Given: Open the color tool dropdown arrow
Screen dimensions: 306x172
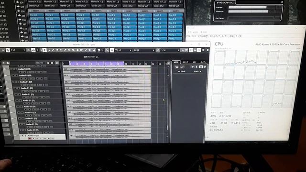Looking at the screenshot, I should click(102, 50).
